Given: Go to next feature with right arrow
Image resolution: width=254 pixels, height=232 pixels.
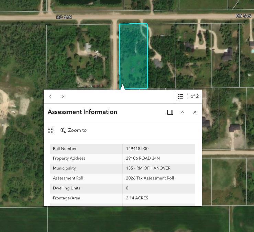Looking at the screenshot, I should click(x=63, y=96).
